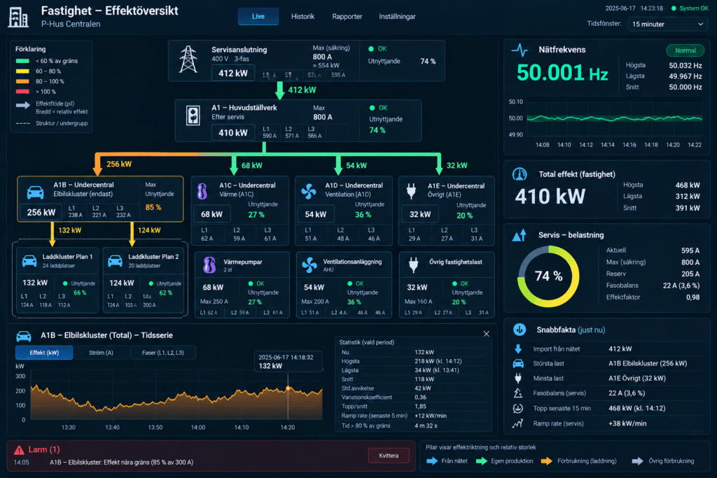The height and width of the screenshot is (478, 717).
Task: Click the Förbrukning (laddning) legend arrow
Action: pos(547,461)
